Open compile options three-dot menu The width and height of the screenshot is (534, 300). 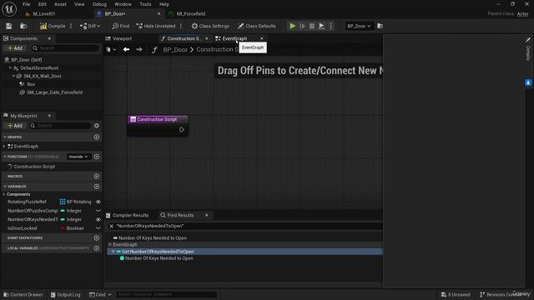[x=71, y=26]
